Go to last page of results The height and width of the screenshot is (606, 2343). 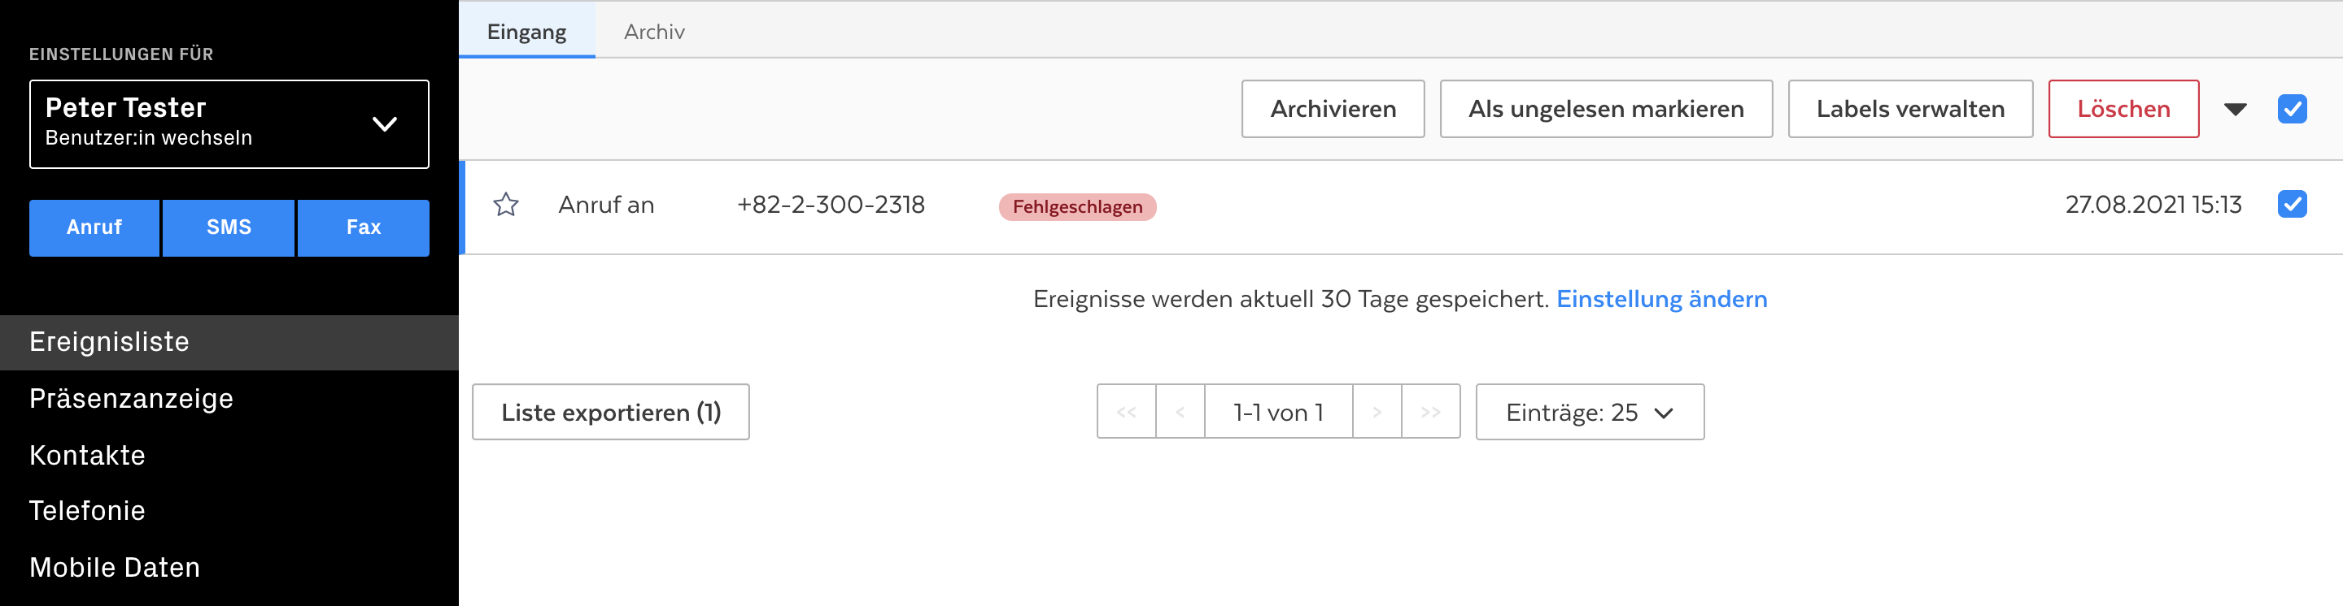(x=1431, y=413)
